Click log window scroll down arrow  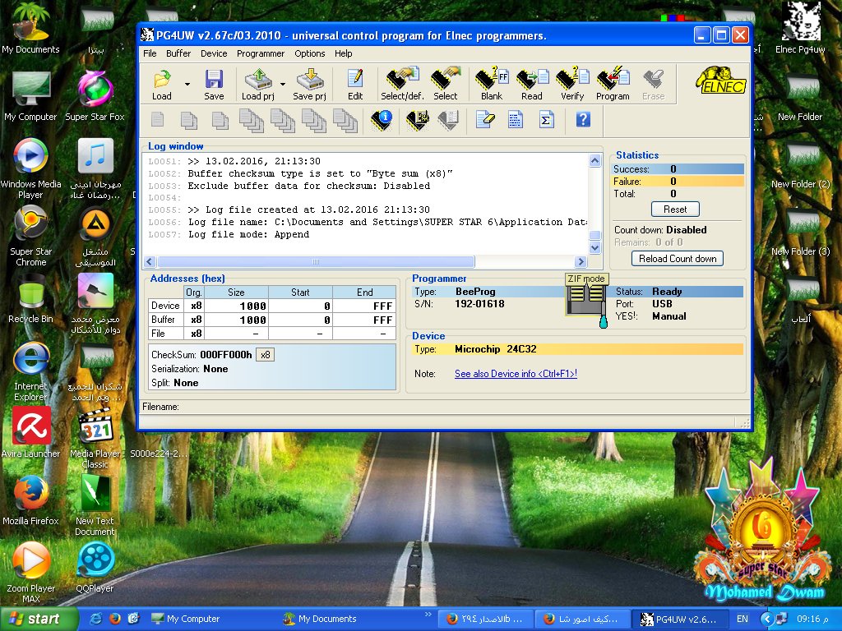tap(595, 247)
